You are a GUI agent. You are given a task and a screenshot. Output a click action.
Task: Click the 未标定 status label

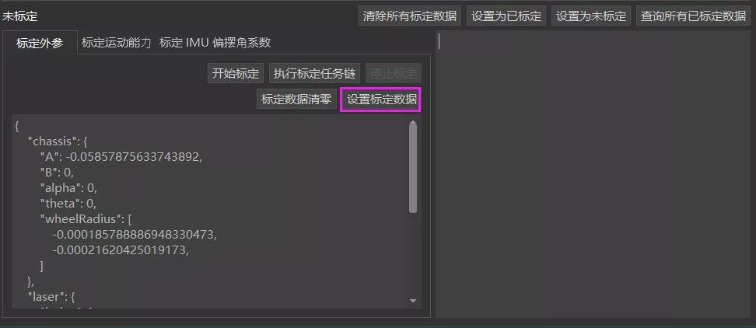19,16
